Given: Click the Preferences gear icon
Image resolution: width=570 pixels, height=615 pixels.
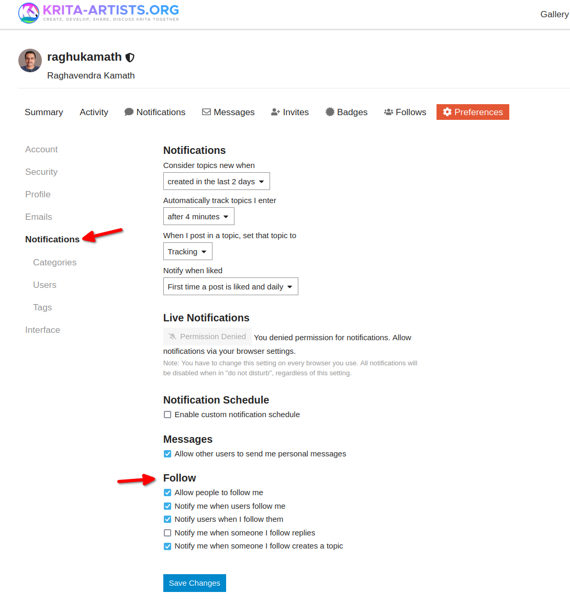Looking at the screenshot, I should pyautogui.click(x=447, y=112).
